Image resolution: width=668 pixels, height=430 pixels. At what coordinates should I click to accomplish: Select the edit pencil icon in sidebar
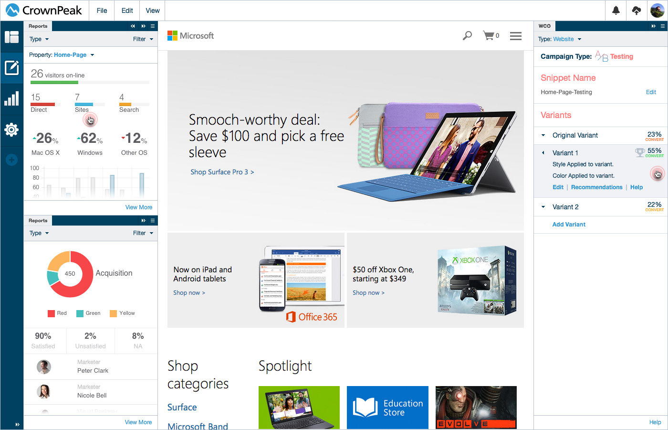click(x=11, y=68)
